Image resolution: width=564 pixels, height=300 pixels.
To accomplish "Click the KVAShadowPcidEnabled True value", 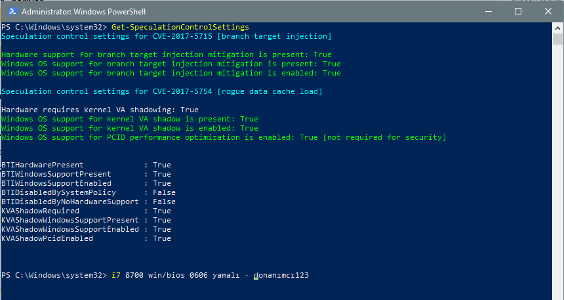I will click(162, 238).
